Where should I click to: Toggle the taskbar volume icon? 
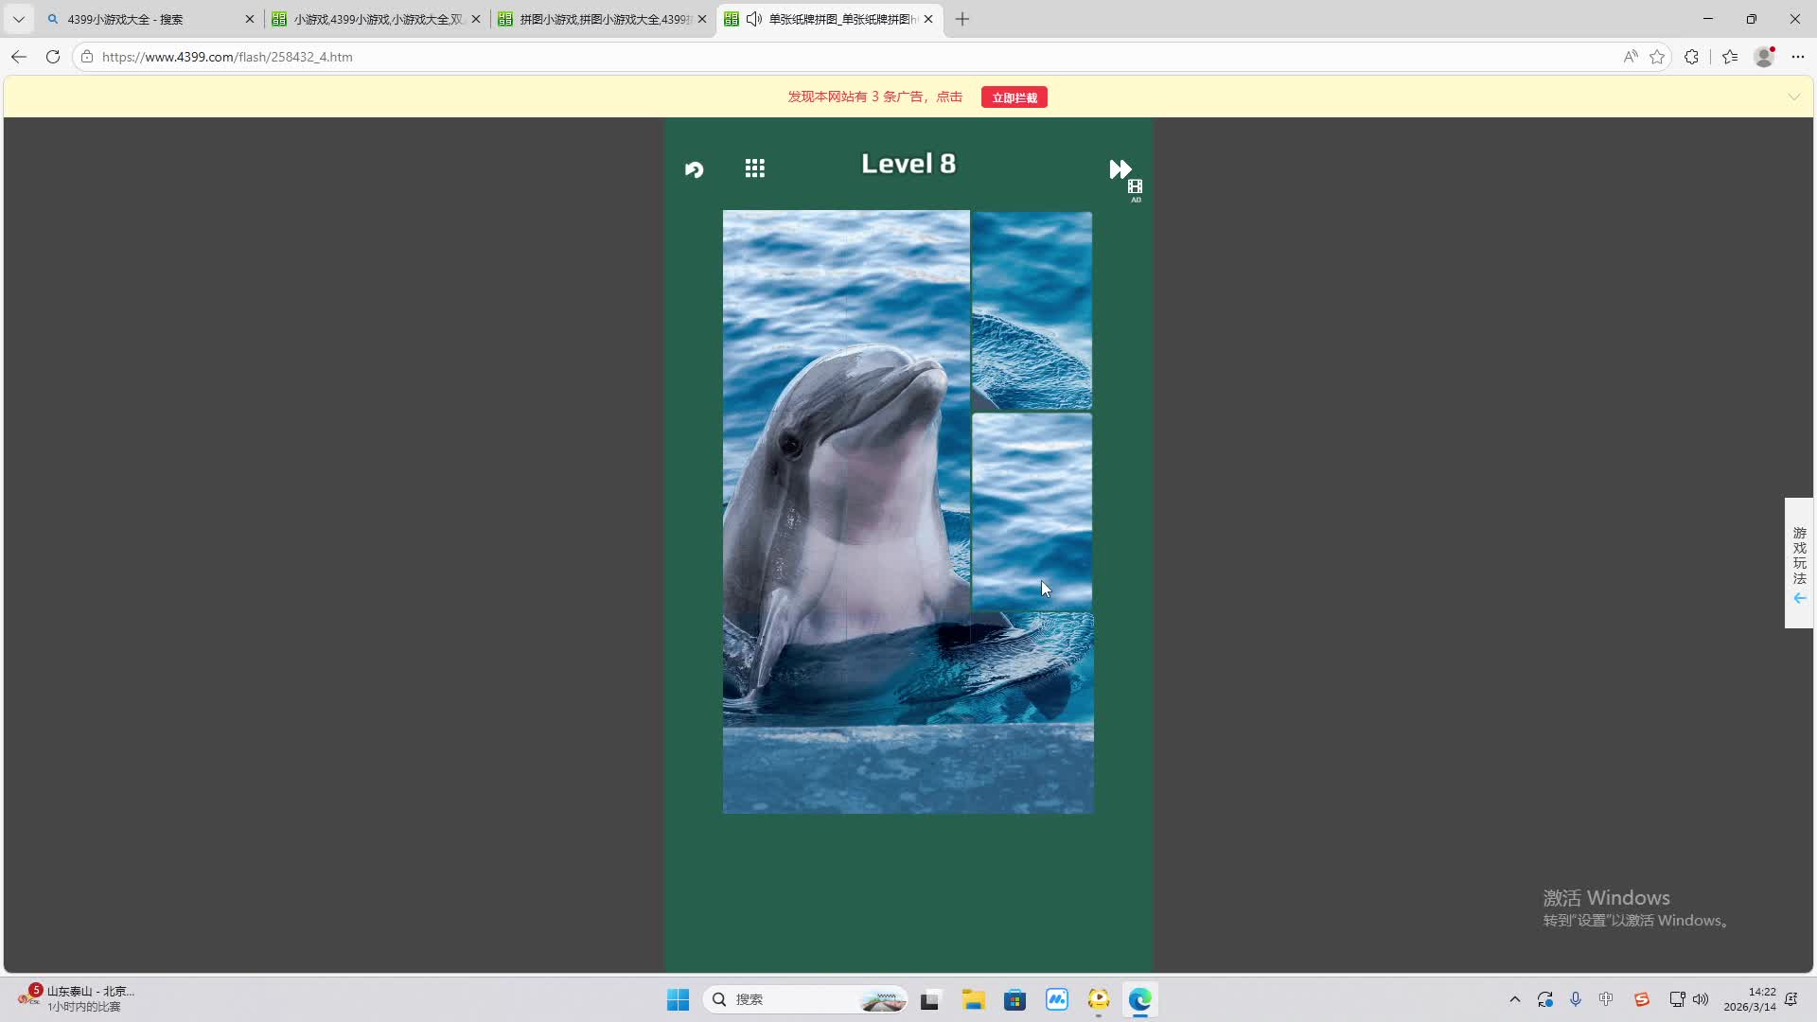tap(1701, 999)
